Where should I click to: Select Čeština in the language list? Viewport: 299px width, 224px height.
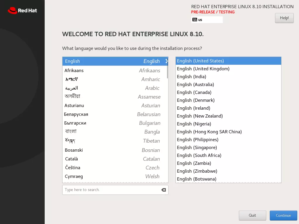(x=72, y=167)
